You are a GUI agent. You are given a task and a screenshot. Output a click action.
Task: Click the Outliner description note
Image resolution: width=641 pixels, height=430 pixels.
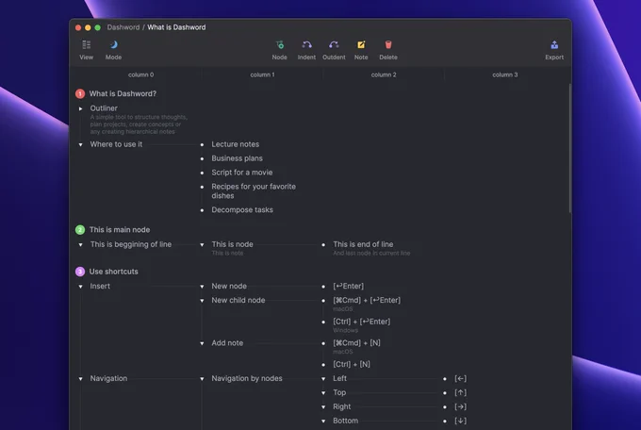[x=139, y=124]
